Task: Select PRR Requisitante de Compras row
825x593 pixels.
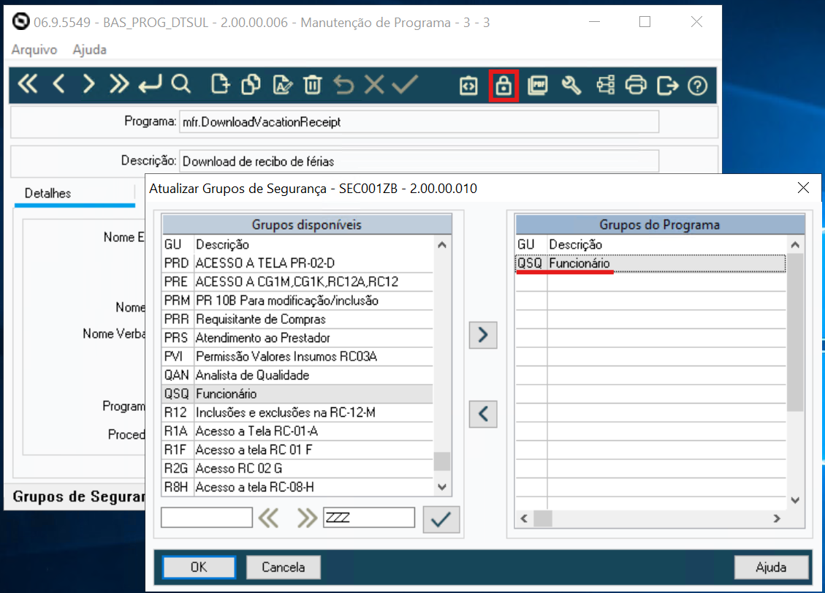Action: click(297, 319)
